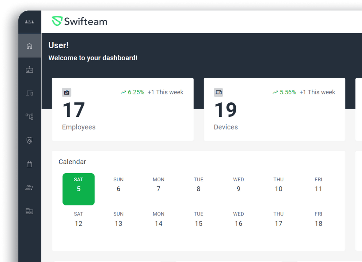Click the org chart sidebar icon
This screenshot has width=362, height=262.
tap(29, 116)
